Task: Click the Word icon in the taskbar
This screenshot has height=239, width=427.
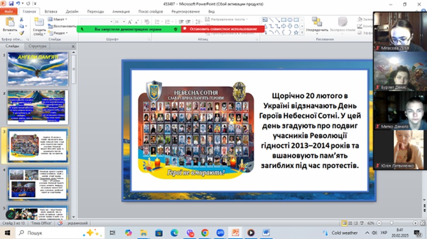Action: (266, 233)
